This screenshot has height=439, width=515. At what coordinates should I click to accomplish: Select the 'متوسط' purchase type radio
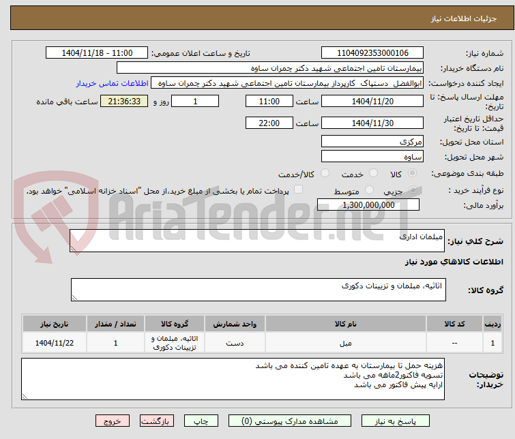pyautogui.click(x=369, y=190)
